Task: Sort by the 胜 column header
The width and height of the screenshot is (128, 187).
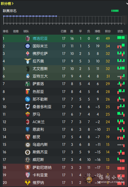Action: point(72,31)
